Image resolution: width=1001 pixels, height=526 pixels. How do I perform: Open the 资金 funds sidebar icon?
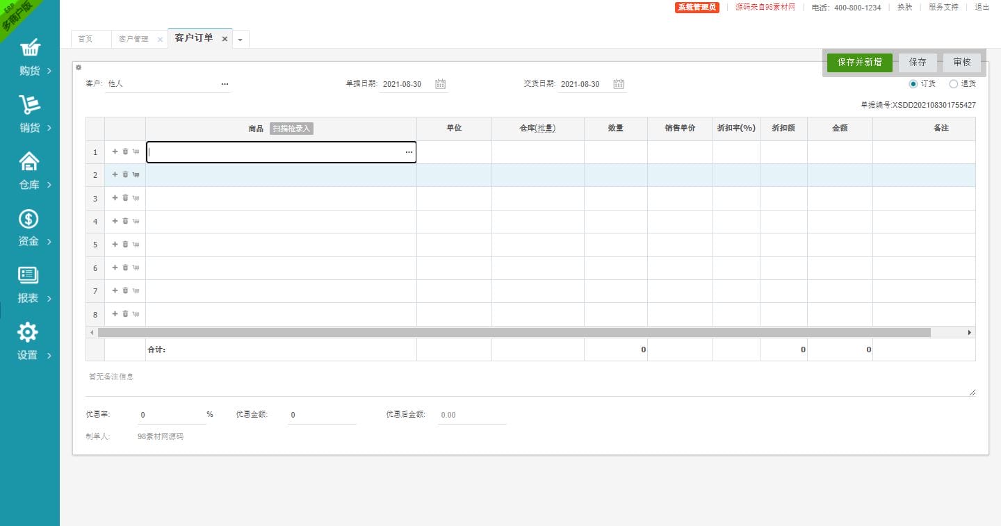[29, 219]
